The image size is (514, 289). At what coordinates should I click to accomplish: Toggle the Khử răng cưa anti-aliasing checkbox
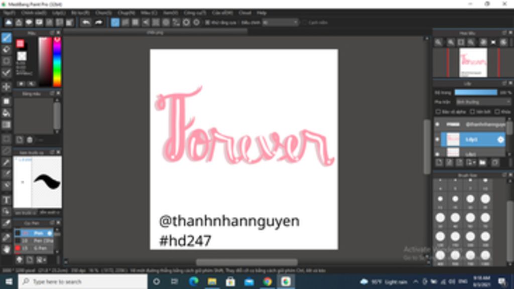tap(207, 22)
